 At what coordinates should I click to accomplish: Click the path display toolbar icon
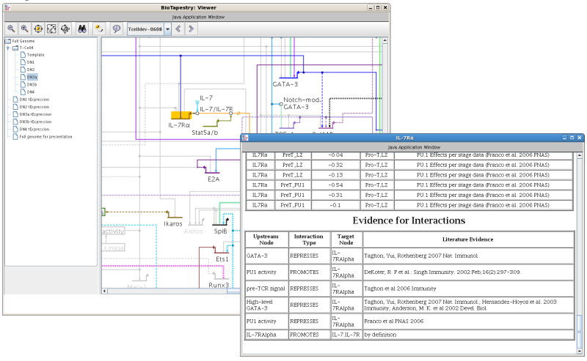click(99, 29)
